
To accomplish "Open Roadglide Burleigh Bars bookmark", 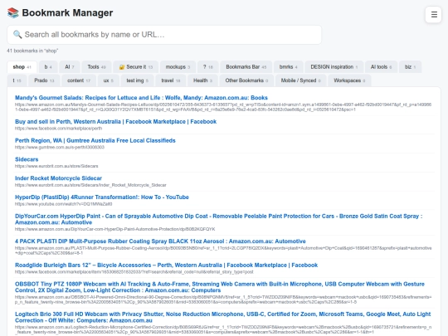I will point(166,265).
